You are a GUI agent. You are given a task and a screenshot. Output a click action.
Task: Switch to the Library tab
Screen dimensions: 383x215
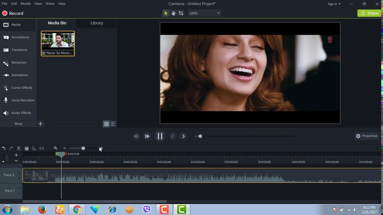(x=97, y=23)
